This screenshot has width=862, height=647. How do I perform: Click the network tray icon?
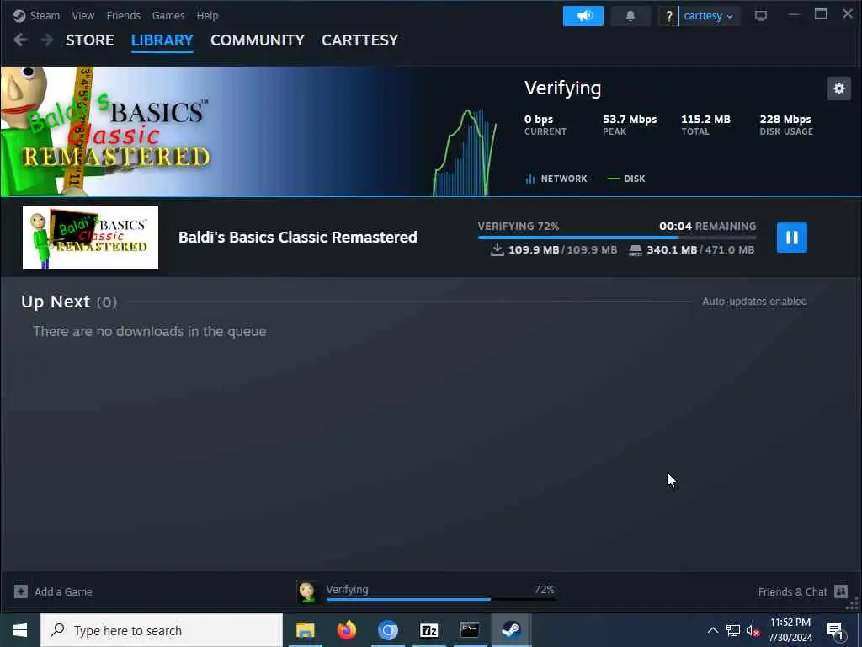pos(733,630)
